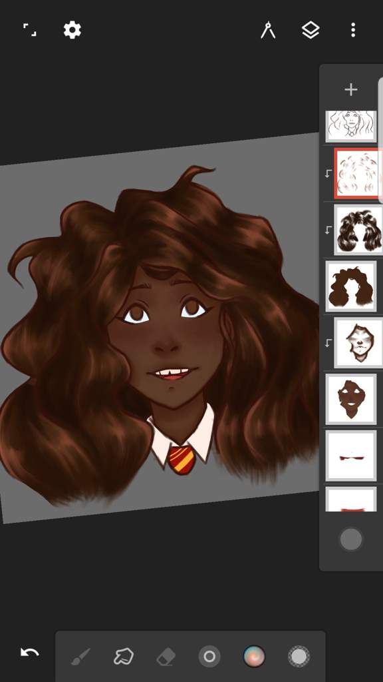Select the smudge finger tool
Viewport: 383px width, 682px height.
tap(123, 656)
